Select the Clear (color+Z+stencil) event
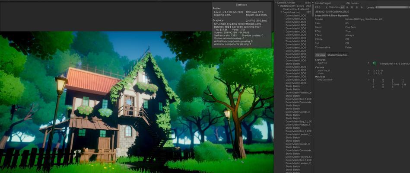This screenshot has height=173, width=410. (293, 9)
